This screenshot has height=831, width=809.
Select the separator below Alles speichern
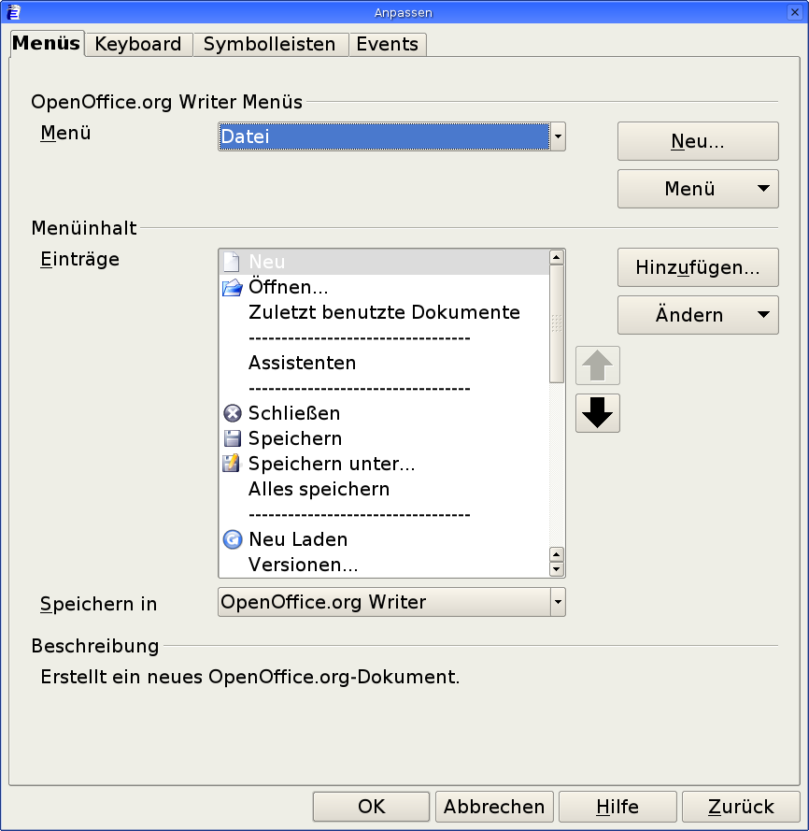click(360, 515)
